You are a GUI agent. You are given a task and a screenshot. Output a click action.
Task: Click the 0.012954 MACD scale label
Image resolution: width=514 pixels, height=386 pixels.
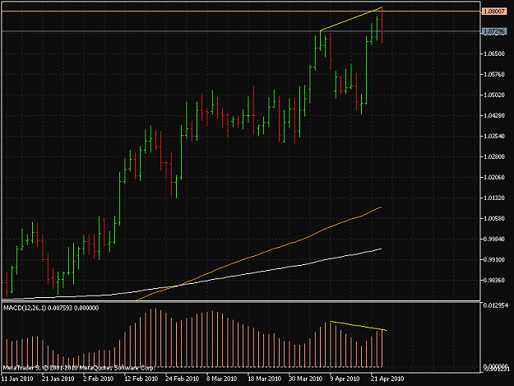point(496,305)
